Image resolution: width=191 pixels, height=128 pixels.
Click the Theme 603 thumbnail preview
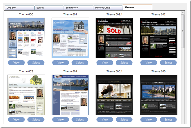tap(26, 95)
